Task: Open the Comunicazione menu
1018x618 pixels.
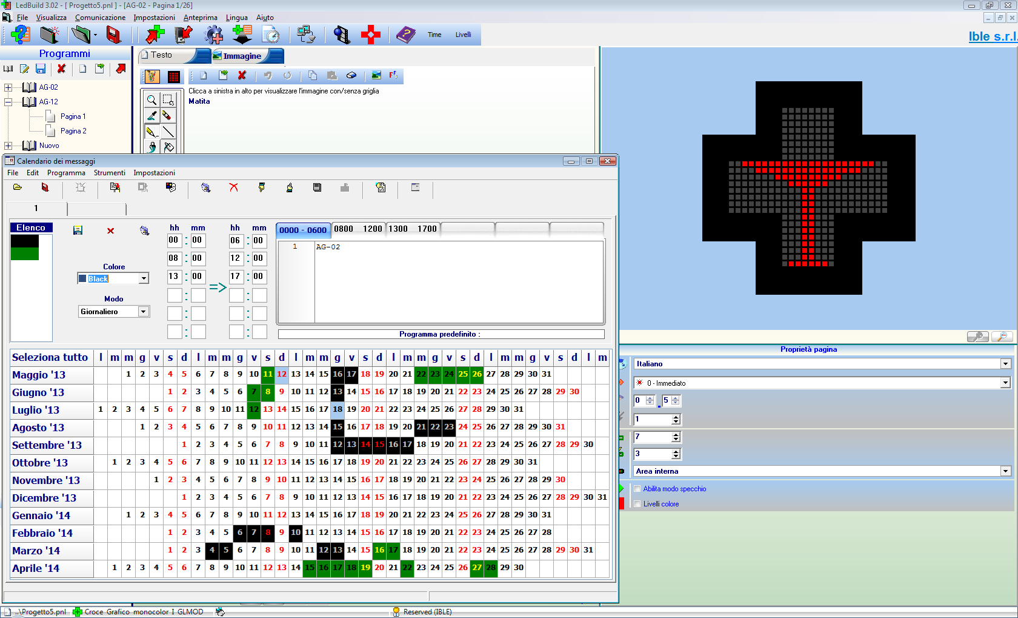Action: 100,18
